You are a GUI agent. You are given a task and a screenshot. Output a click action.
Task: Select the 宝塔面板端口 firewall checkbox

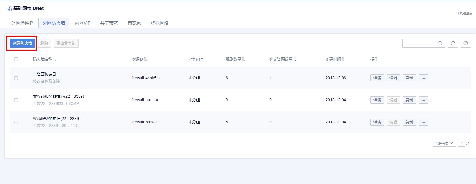pyautogui.click(x=16, y=78)
